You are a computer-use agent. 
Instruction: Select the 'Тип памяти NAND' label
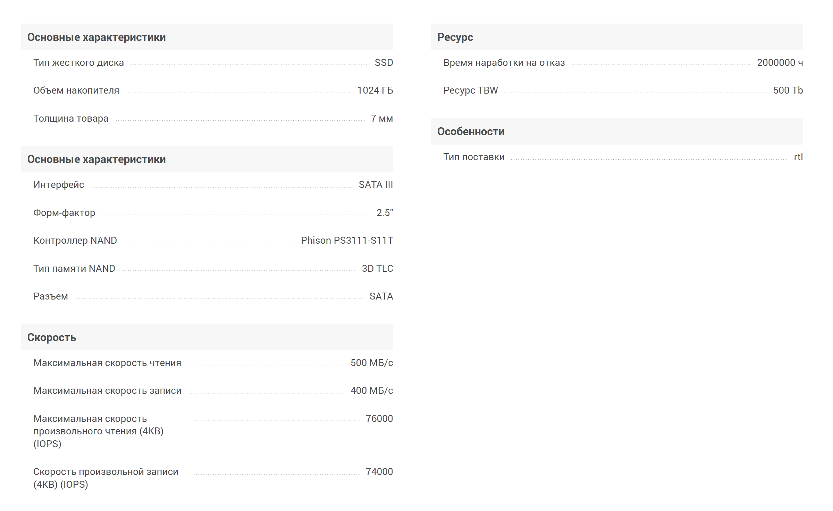(x=74, y=269)
